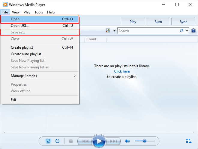This screenshot has width=198, height=149.
Task: Select Properties in the File menu
Action: coord(40,85)
